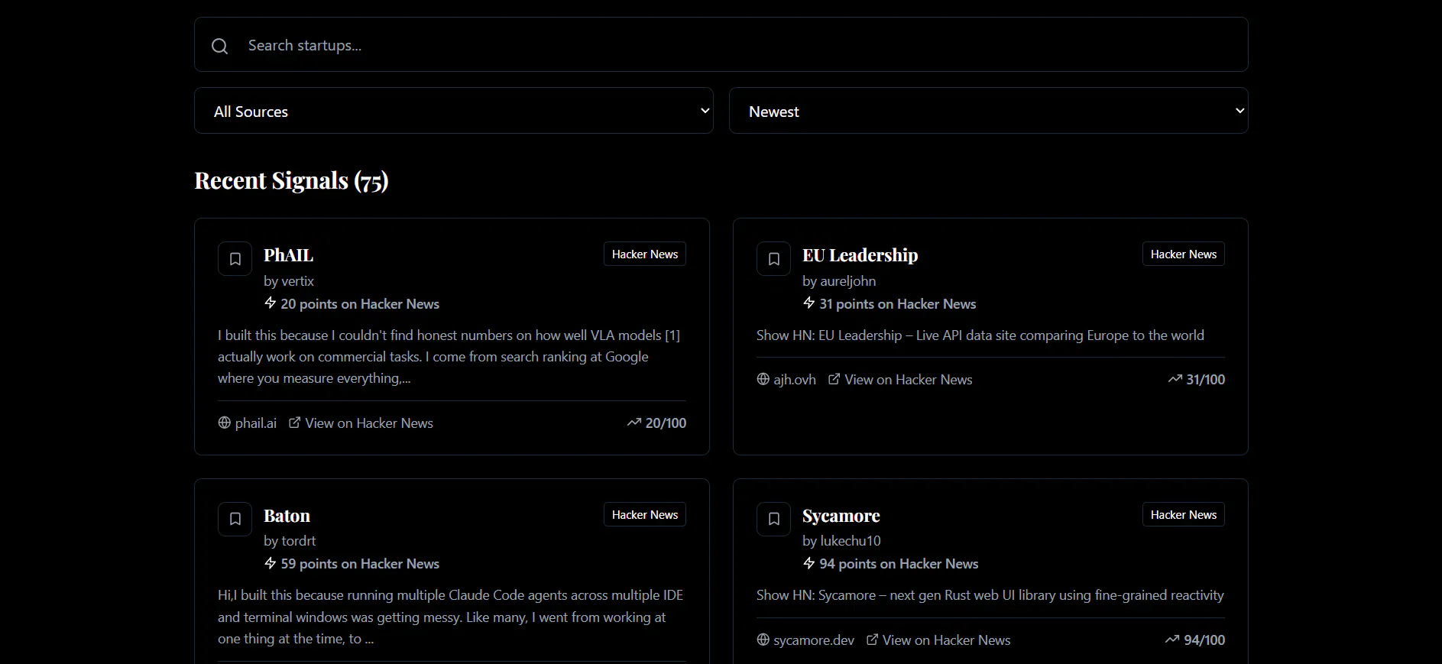Click the search magnifier icon

219,46
